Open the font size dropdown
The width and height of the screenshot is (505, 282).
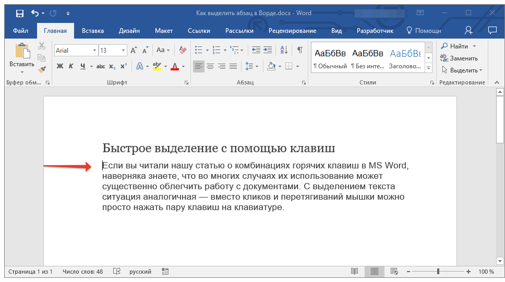124,51
